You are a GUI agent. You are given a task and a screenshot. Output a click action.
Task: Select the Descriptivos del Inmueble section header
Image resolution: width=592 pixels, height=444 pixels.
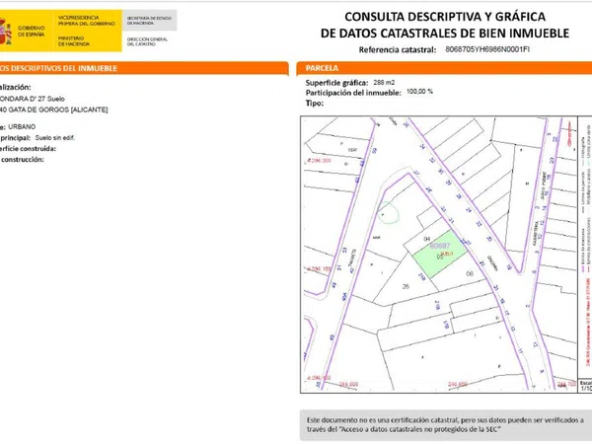tap(59, 68)
